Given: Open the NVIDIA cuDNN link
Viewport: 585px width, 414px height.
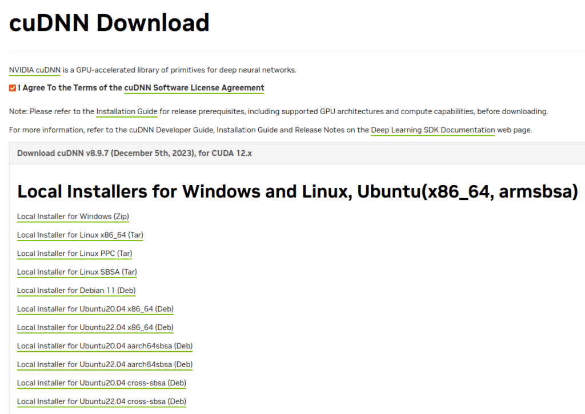Looking at the screenshot, I should [x=34, y=70].
